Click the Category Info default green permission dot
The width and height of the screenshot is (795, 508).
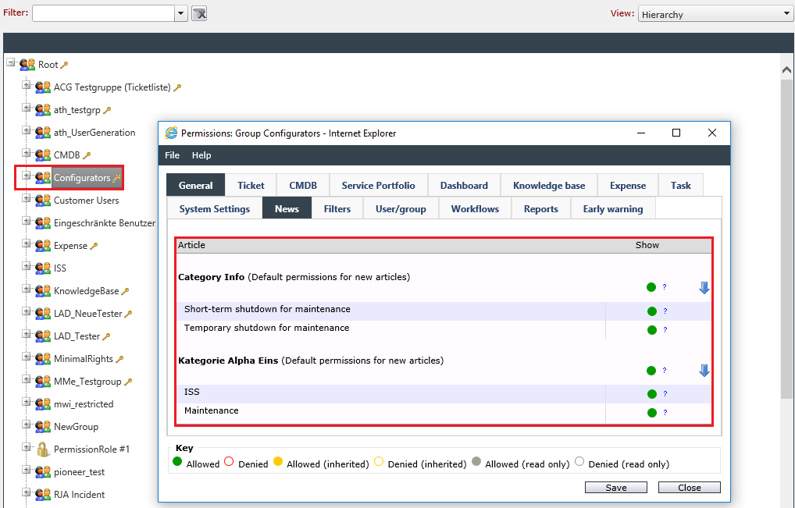point(651,287)
